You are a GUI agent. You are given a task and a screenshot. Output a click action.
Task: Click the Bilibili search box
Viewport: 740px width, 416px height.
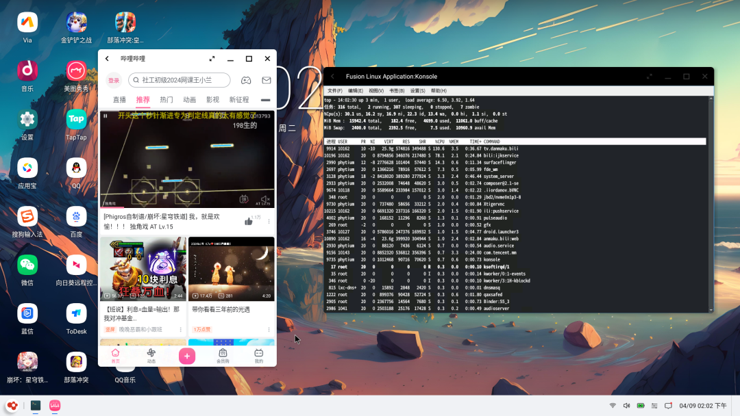click(178, 80)
